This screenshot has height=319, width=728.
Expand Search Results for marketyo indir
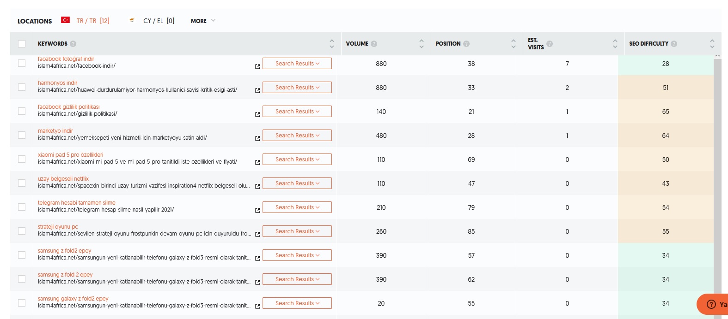coord(297,136)
